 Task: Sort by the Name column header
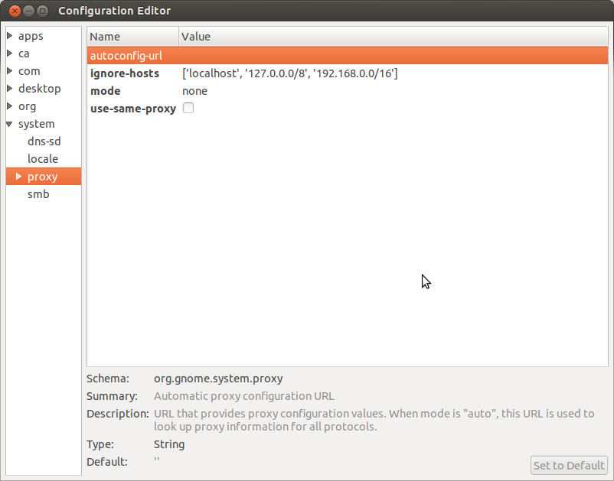click(132, 37)
